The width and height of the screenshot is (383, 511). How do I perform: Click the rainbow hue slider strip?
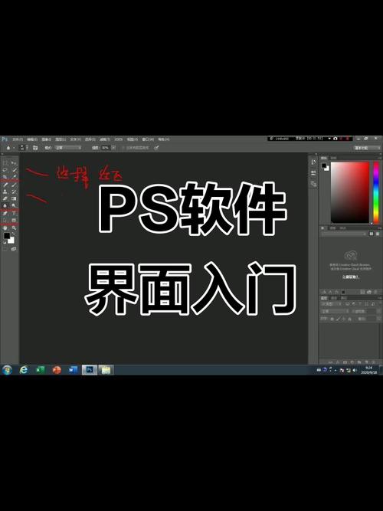point(376,192)
